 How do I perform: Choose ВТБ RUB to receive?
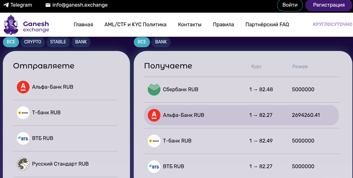click(241, 166)
